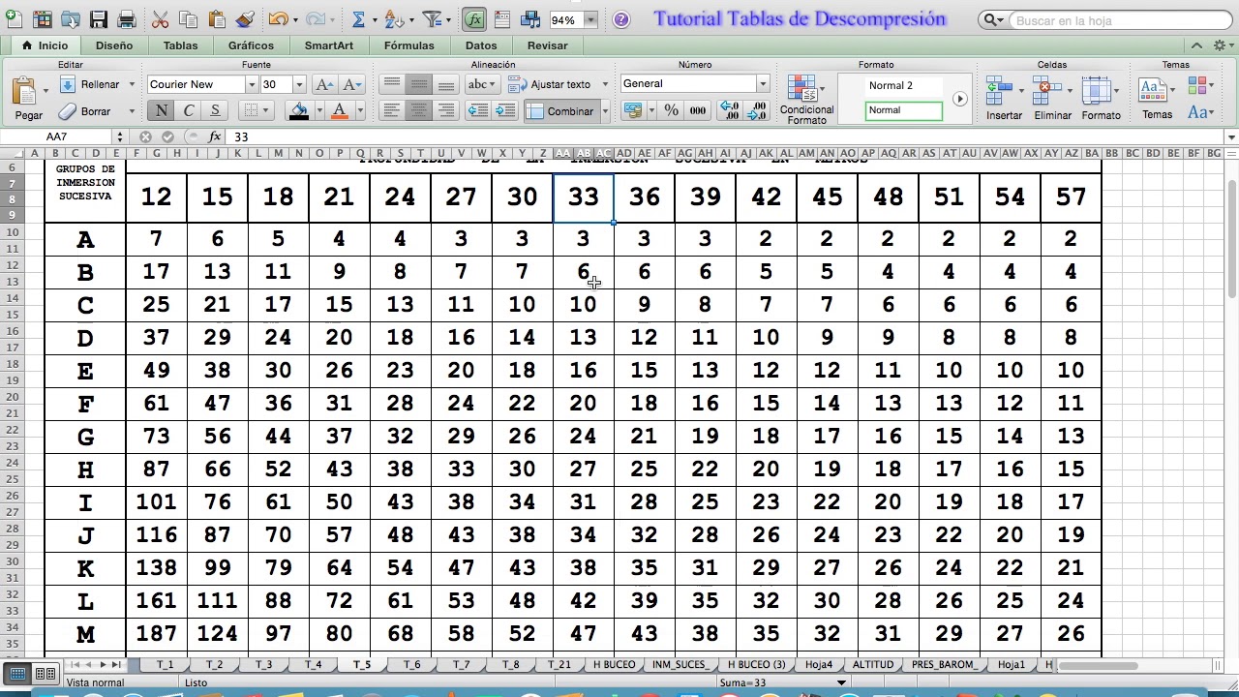Select sheet tab H BUCEO
The image size is (1239, 697).
pos(615,665)
